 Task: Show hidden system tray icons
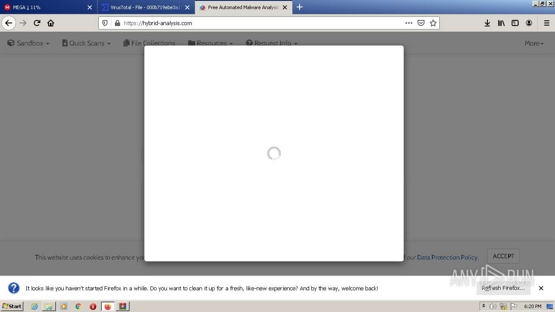[x=483, y=306]
